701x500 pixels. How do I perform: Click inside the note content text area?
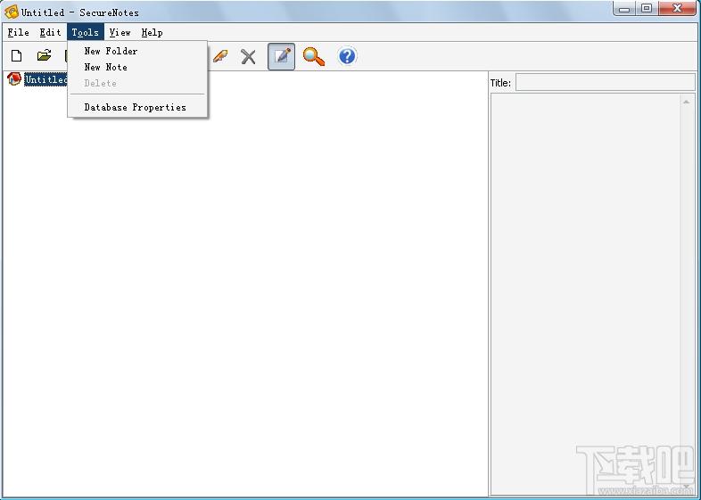click(x=585, y=292)
